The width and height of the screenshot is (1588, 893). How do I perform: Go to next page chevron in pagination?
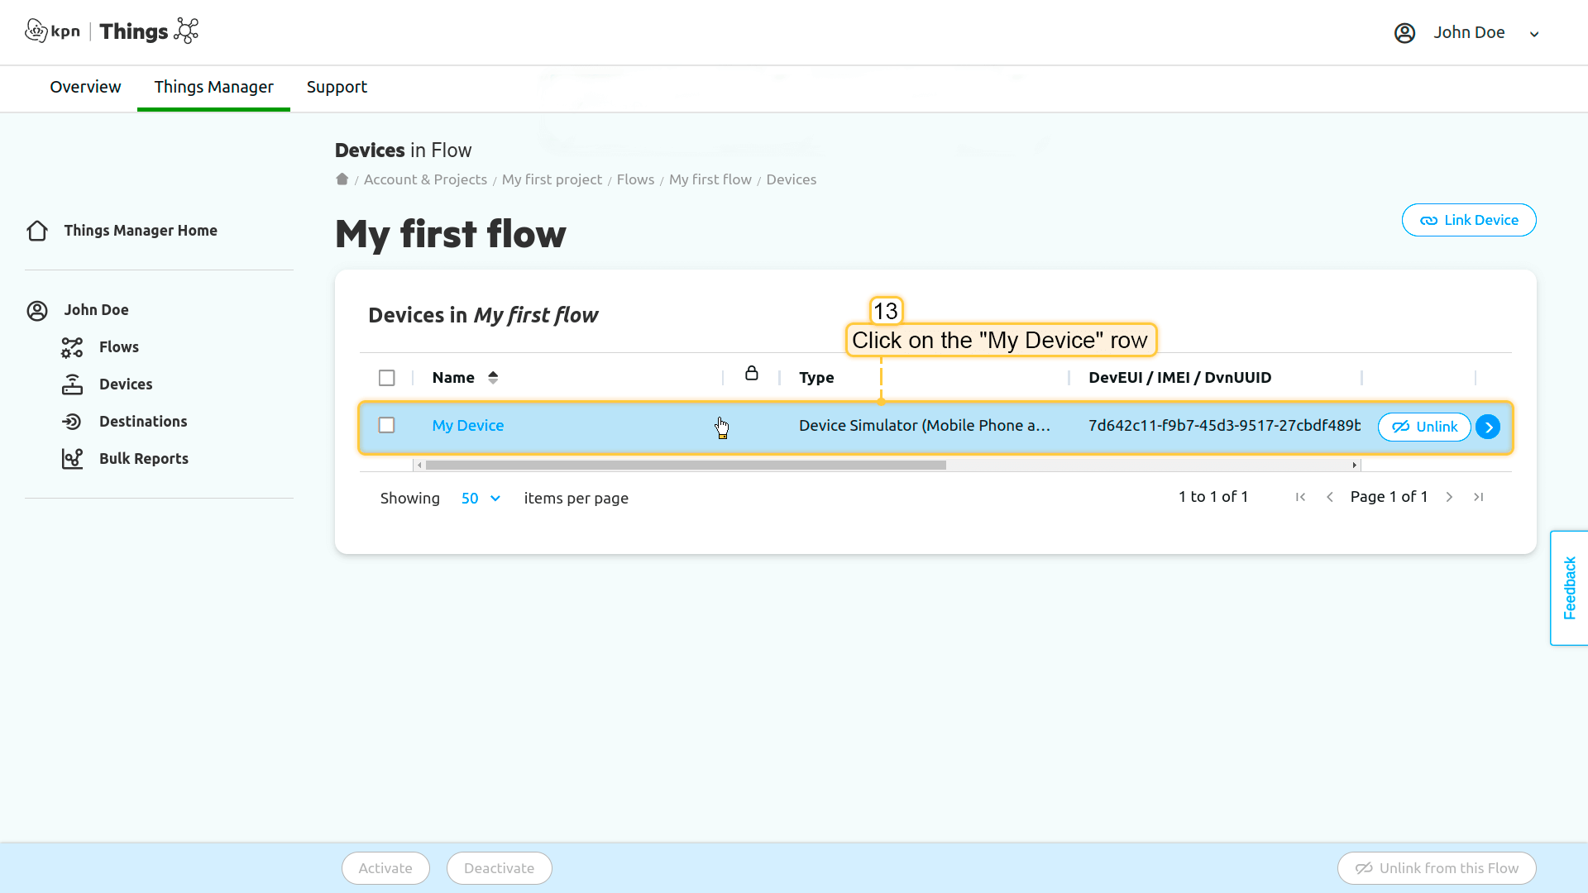(x=1449, y=497)
